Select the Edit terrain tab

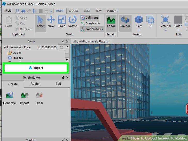[58, 84]
